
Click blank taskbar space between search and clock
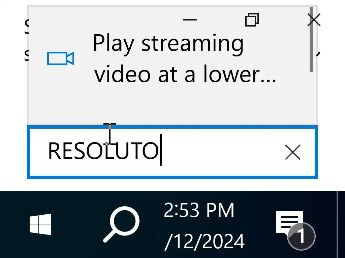(x=151, y=224)
